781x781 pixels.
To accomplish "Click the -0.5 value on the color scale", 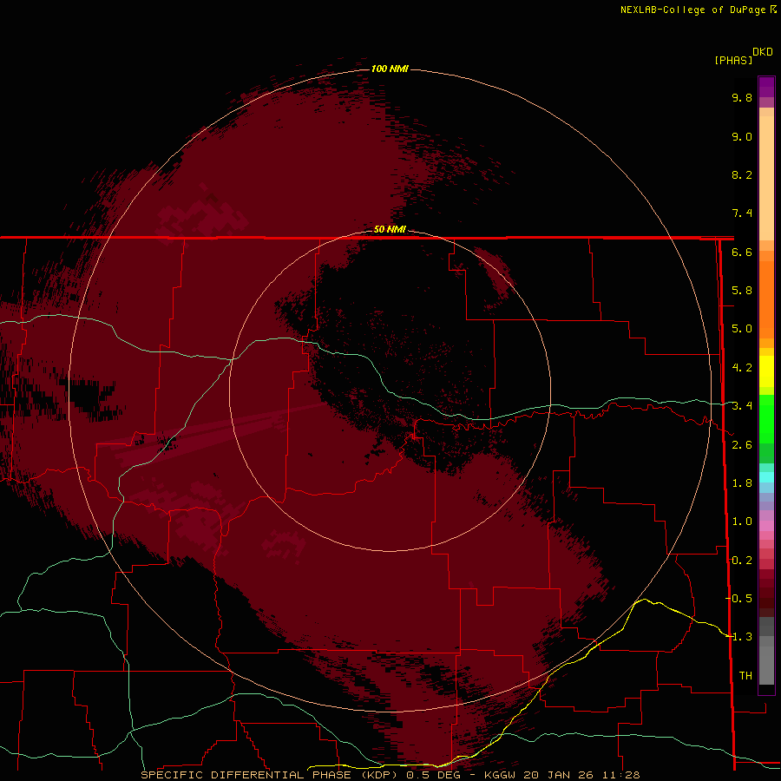I will pos(739,599).
